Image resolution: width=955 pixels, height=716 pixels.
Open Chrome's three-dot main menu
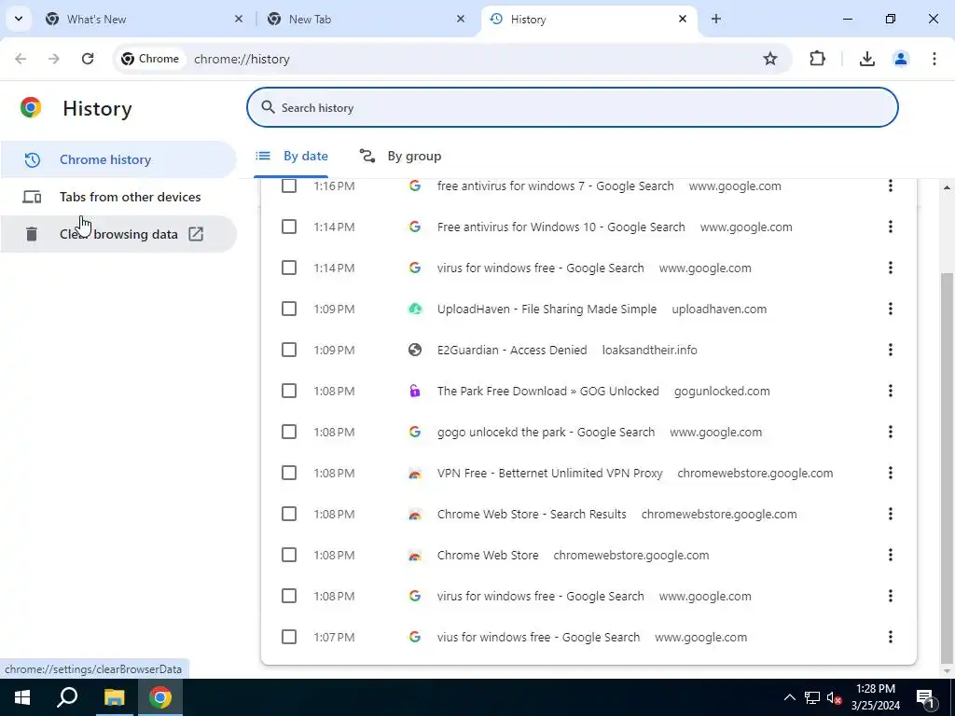[x=934, y=59]
